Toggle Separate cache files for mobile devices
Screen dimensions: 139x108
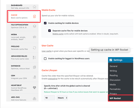point(49,31)
